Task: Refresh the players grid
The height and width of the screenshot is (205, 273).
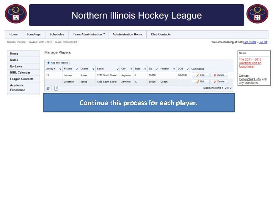Action: coord(48,88)
